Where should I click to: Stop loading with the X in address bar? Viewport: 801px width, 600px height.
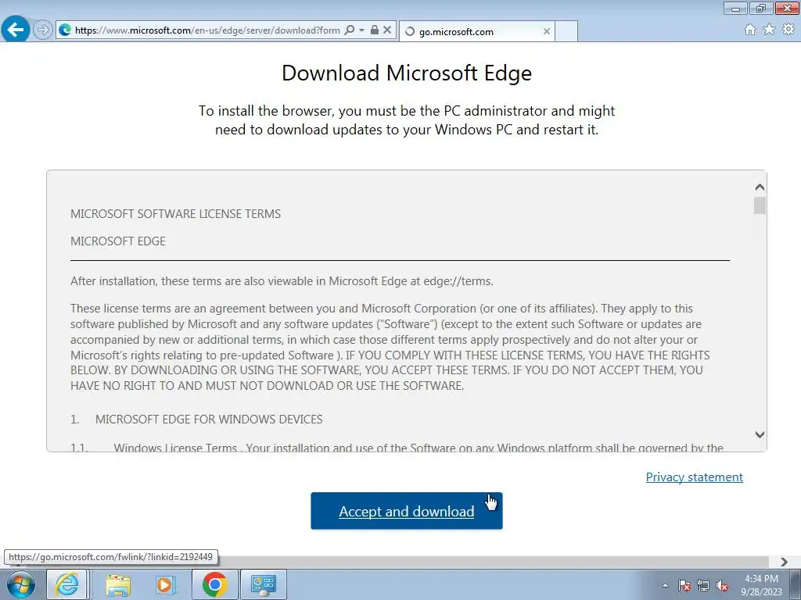387,30
